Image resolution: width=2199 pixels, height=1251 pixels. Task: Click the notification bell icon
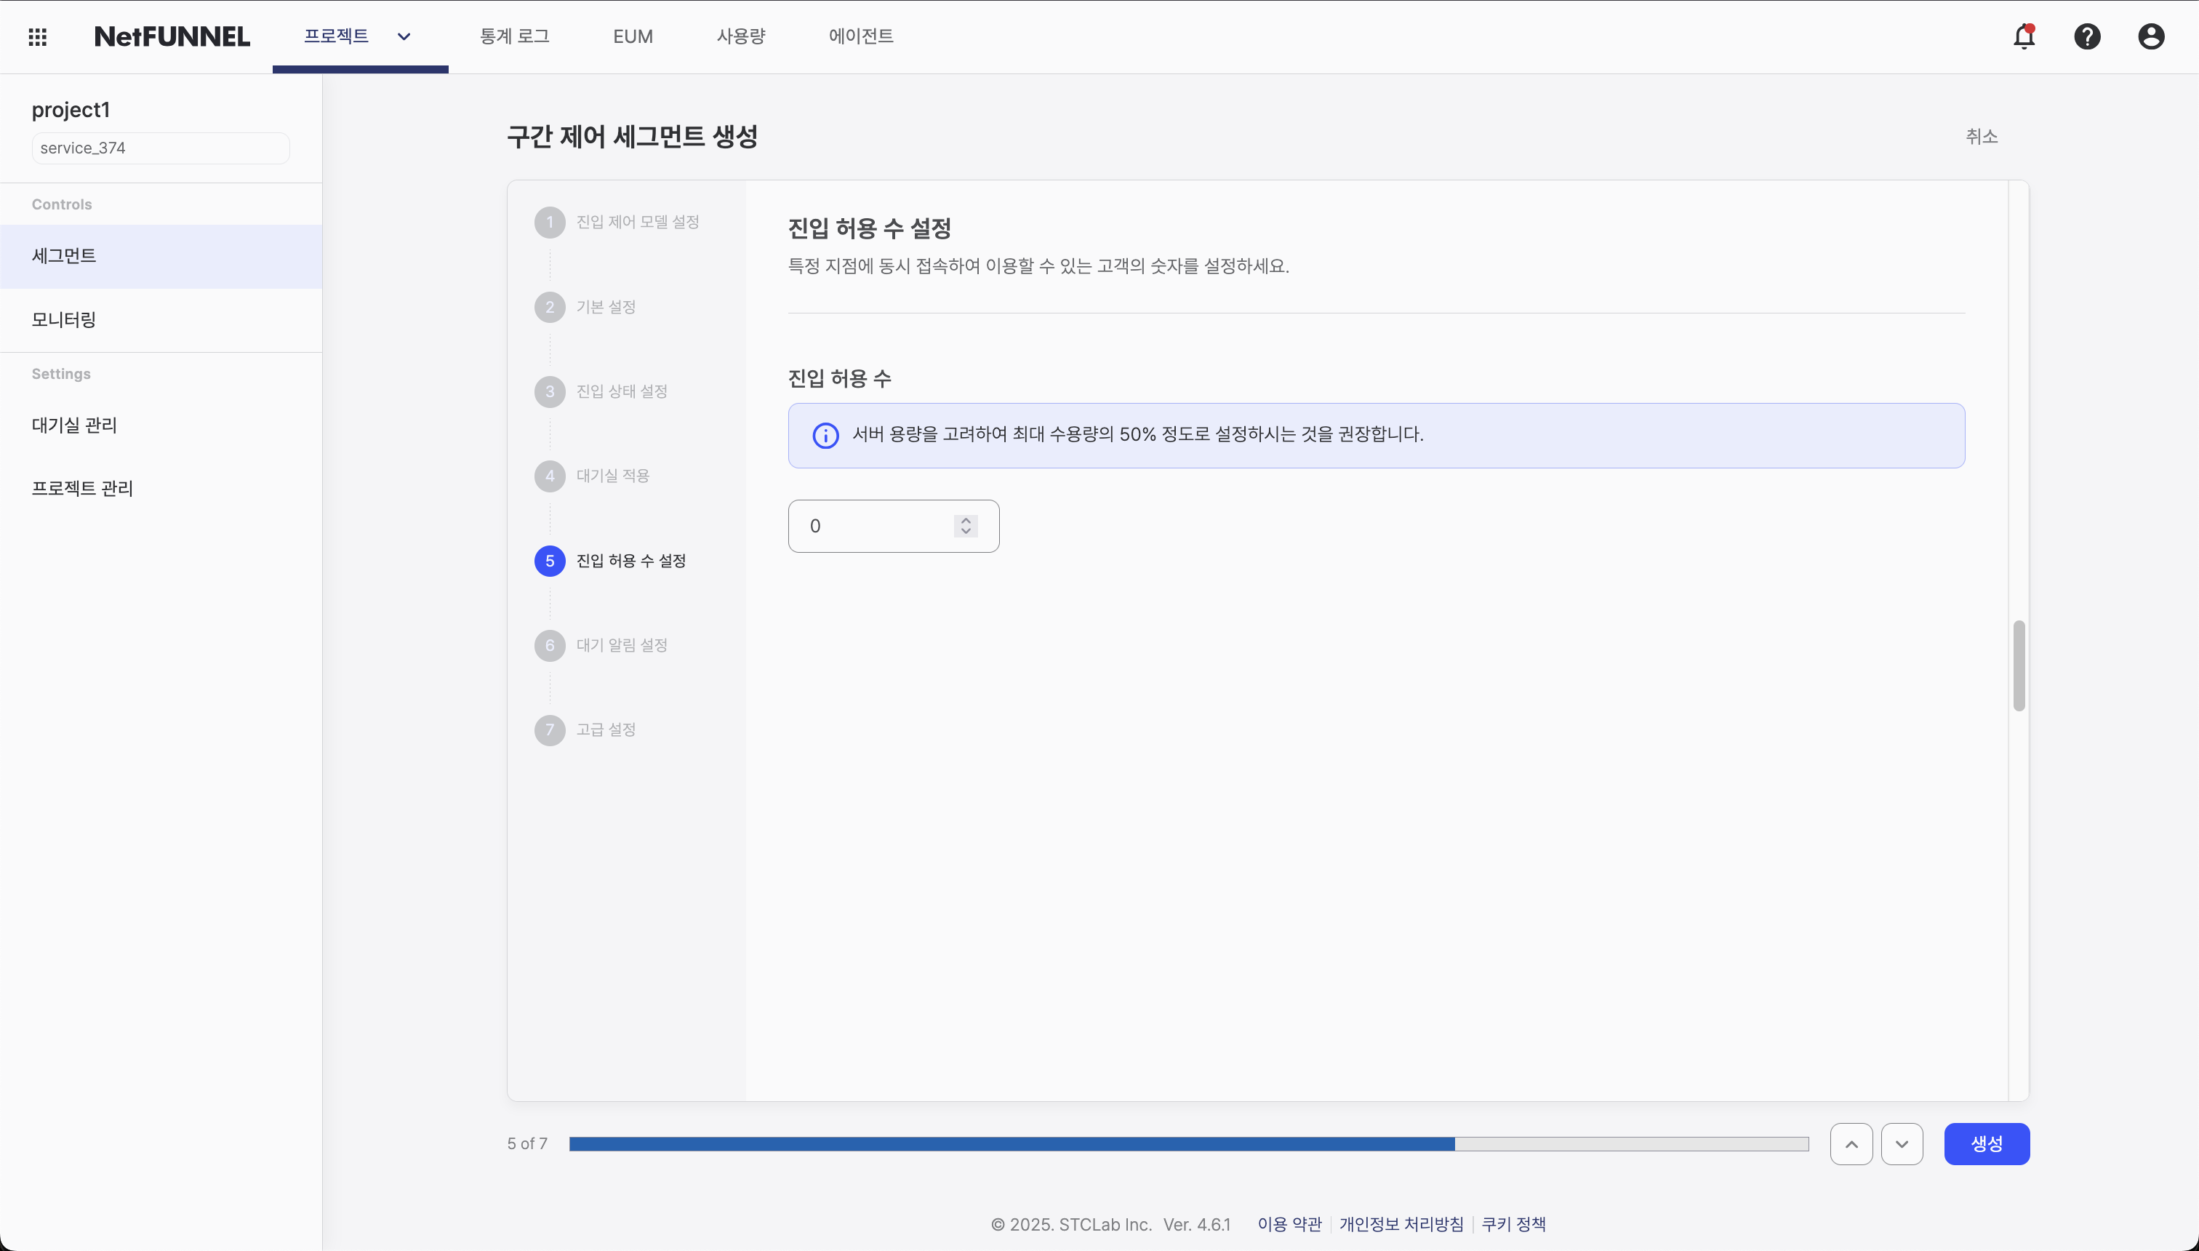(2024, 37)
